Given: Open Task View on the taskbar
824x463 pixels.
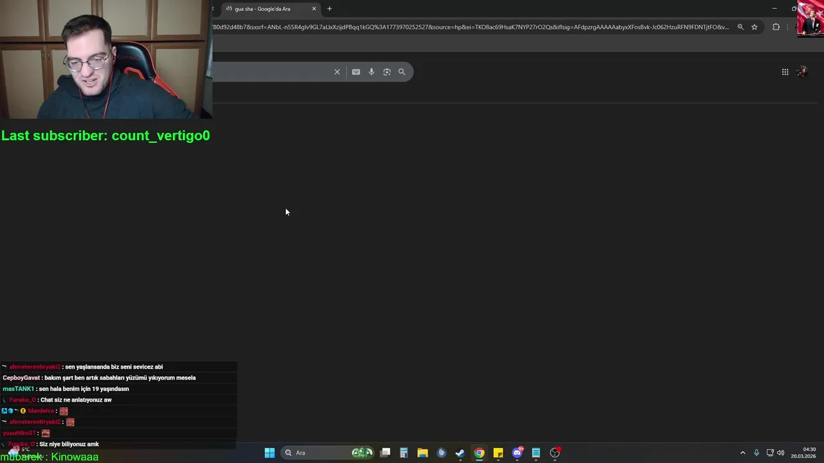Looking at the screenshot, I should point(385,453).
